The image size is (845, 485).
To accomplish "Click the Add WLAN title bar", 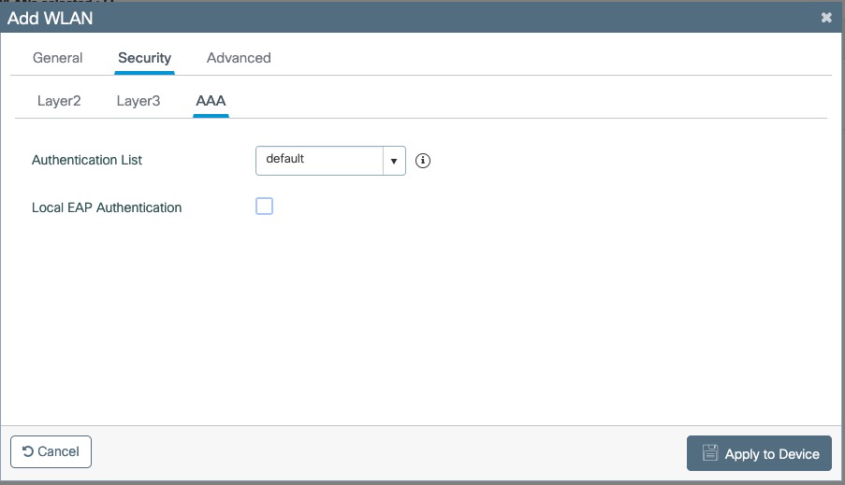I will [374, 18].
